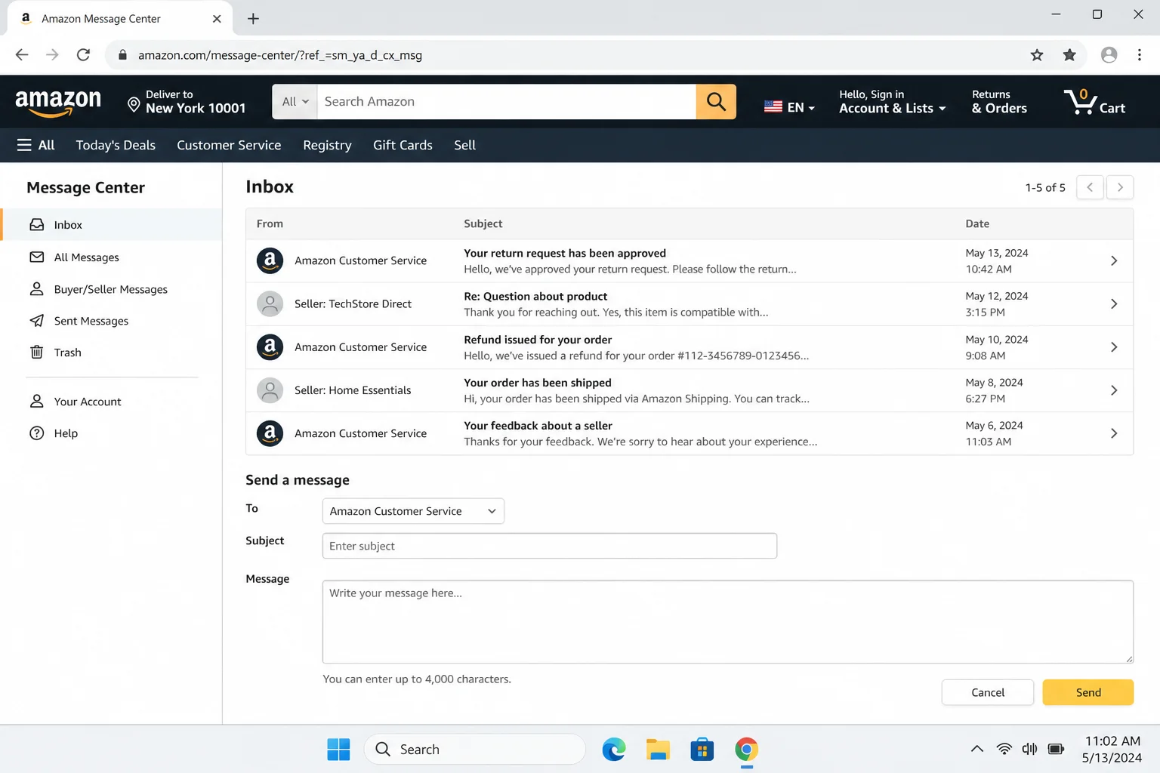Click the Trash bin icon
This screenshot has width=1160, height=773.
[36, 353]
